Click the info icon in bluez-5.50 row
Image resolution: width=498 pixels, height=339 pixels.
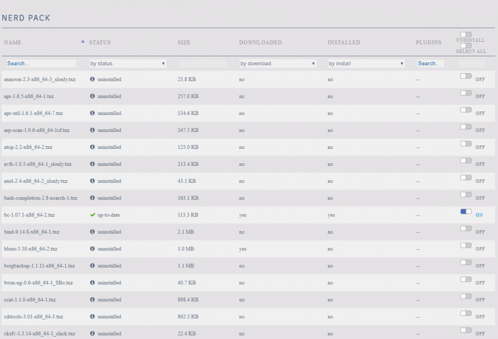click(93, 248)
